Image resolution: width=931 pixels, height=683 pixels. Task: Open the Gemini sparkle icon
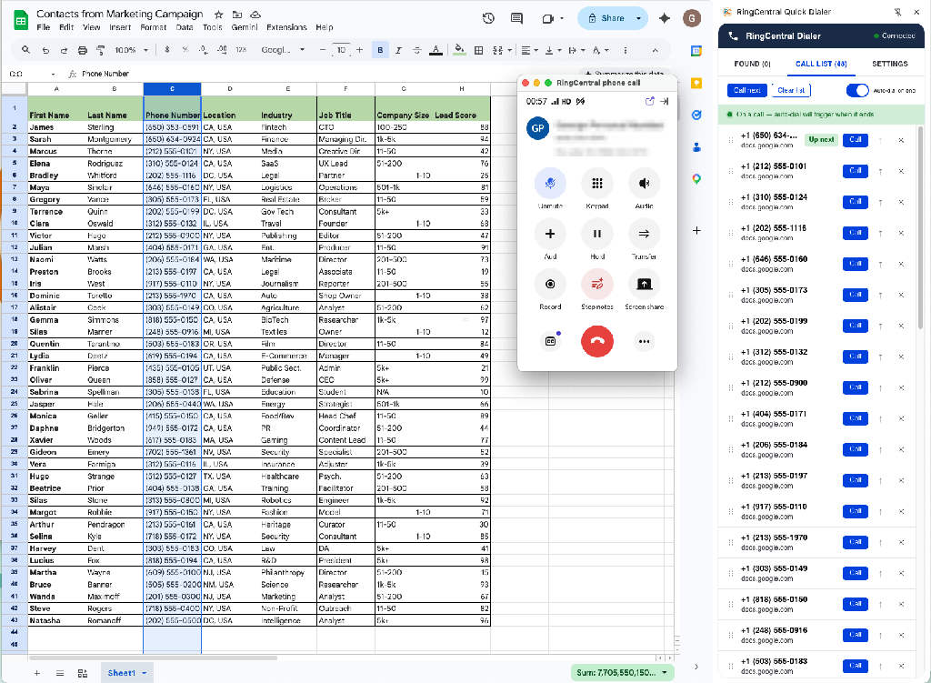pos(665,18)
